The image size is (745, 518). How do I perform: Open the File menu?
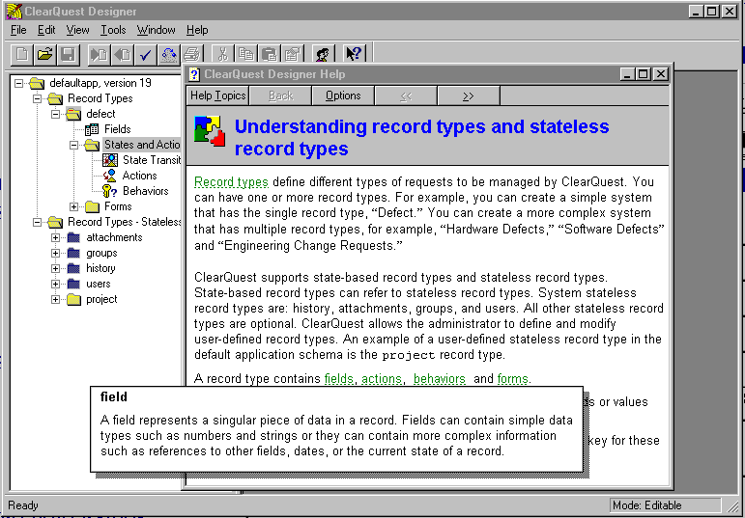[x=18, y=30]
